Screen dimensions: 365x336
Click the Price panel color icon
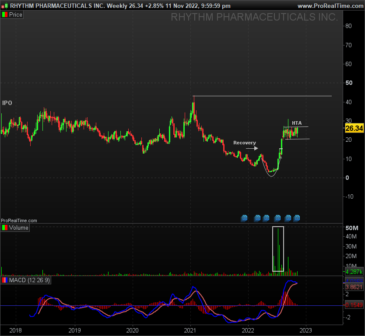coord(5,15)
